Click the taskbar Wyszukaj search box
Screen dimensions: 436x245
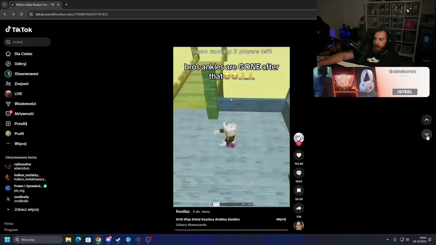point(38,240)
